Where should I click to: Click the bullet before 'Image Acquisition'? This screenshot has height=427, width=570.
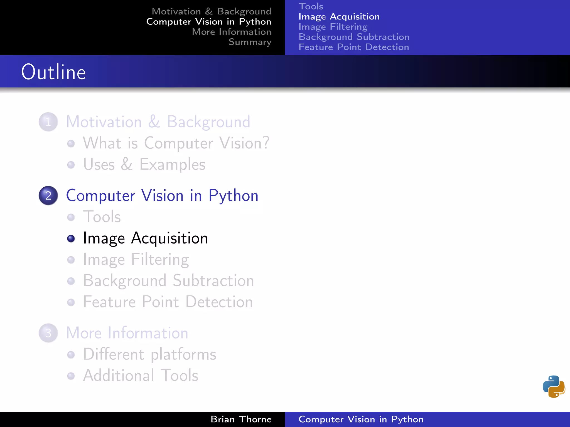(71, 239)
